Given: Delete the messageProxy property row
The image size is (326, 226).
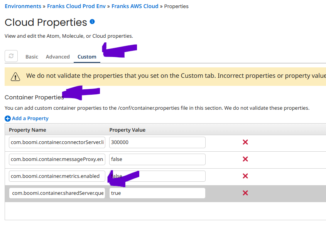Looking at the screenshot, I should click(245, 159).
